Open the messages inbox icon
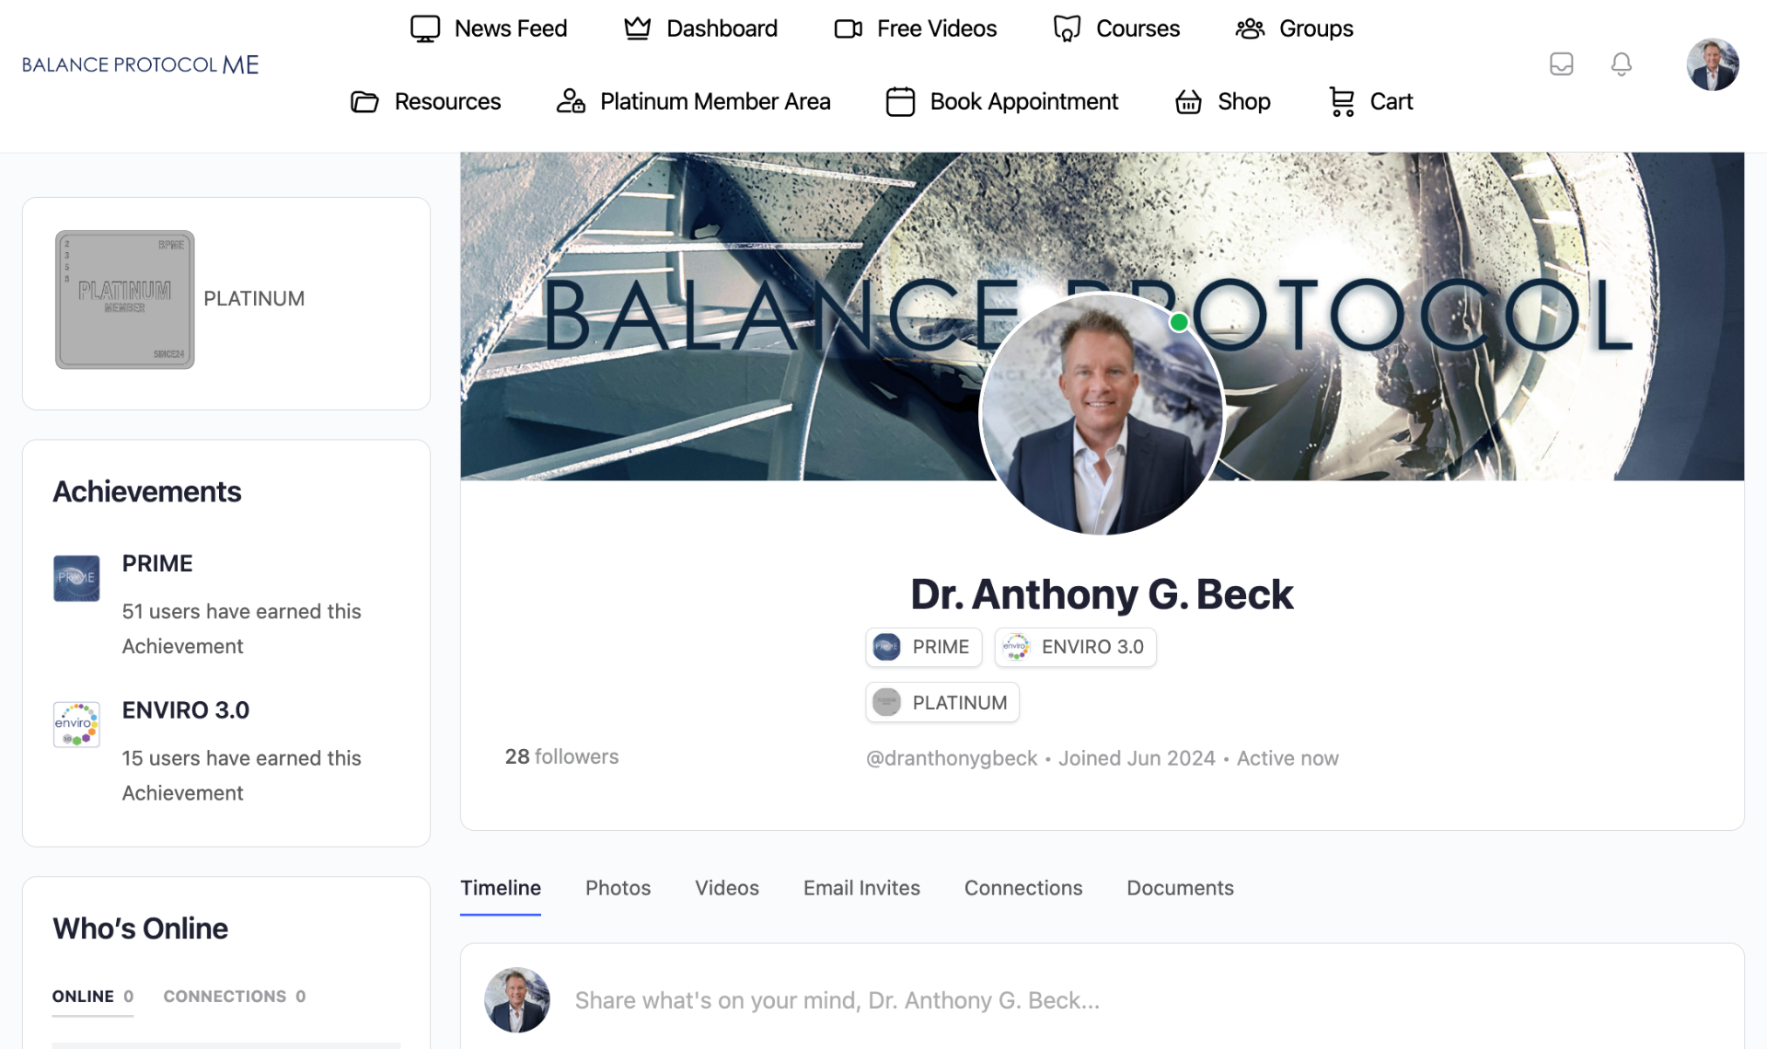This screenshot has height=1049, width=1767. 1561,63
